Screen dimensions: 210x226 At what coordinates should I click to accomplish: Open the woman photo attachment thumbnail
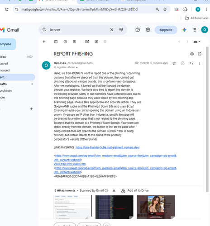coord(156,207)
